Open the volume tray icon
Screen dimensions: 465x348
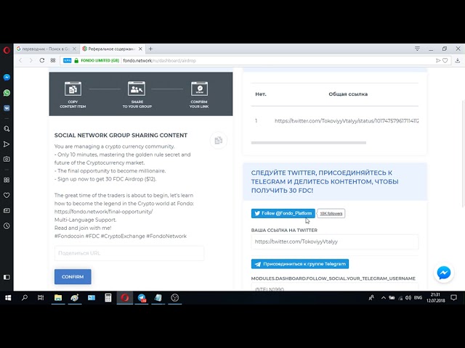[x=408, y=298]
